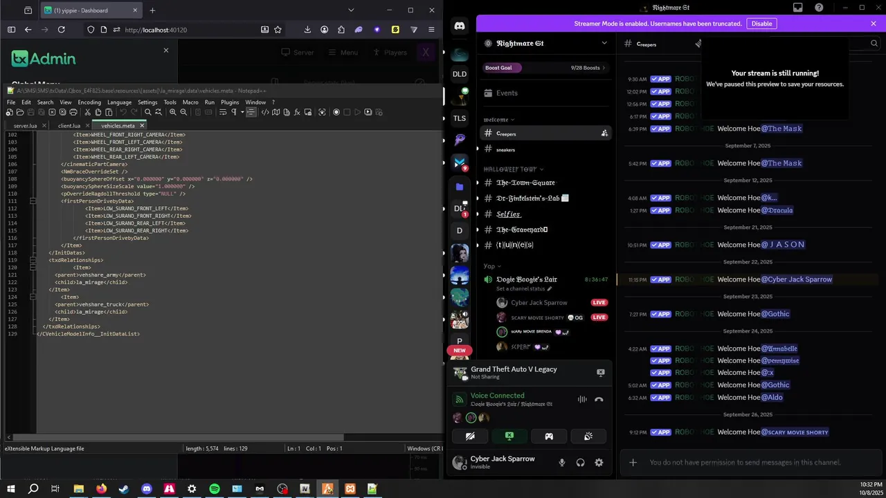The image size is (886, 498).
Task: Disconnect from voice with the hang-up icon
Action: [599, 399]
